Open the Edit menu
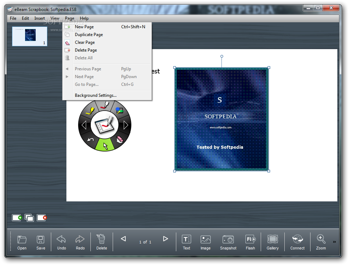 tap(25, 18)
